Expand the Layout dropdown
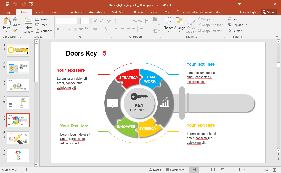This screenshot has width=281, height=173. [x=43, y=19]
